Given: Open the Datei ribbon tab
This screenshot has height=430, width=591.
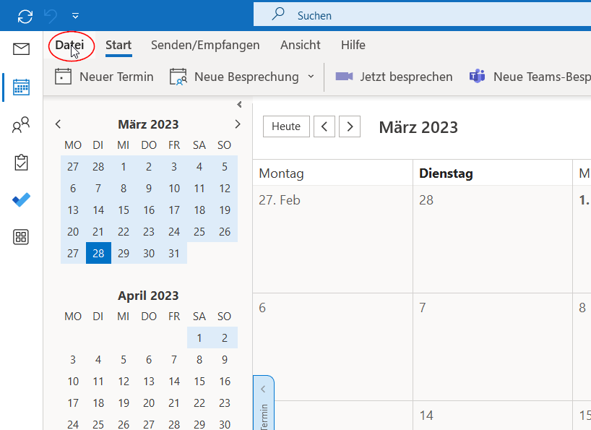Looking at the screenshot, I should (71, 45).
